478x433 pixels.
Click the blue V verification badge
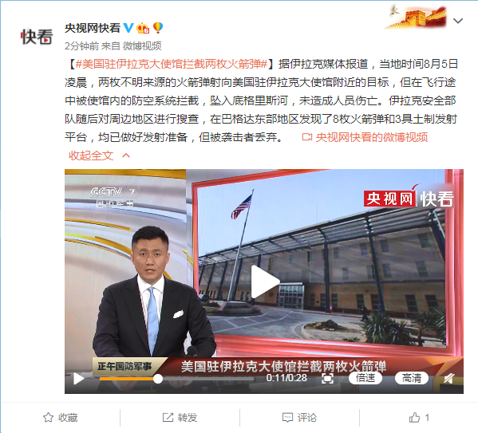[x=128, y=28]
